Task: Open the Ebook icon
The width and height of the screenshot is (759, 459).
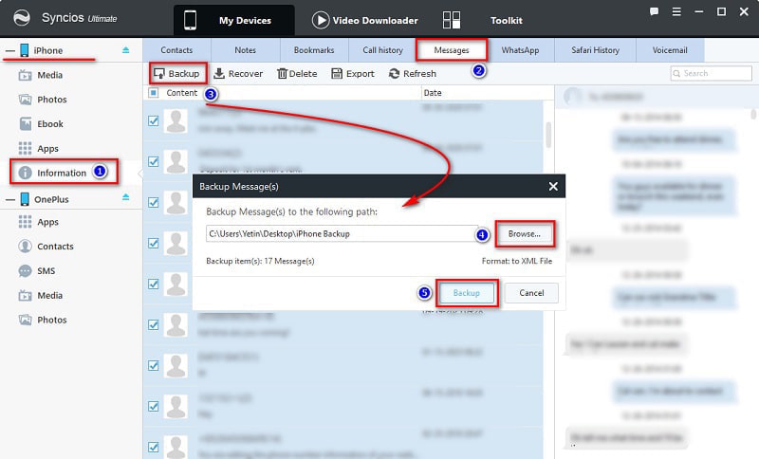Action: point(26,124)
